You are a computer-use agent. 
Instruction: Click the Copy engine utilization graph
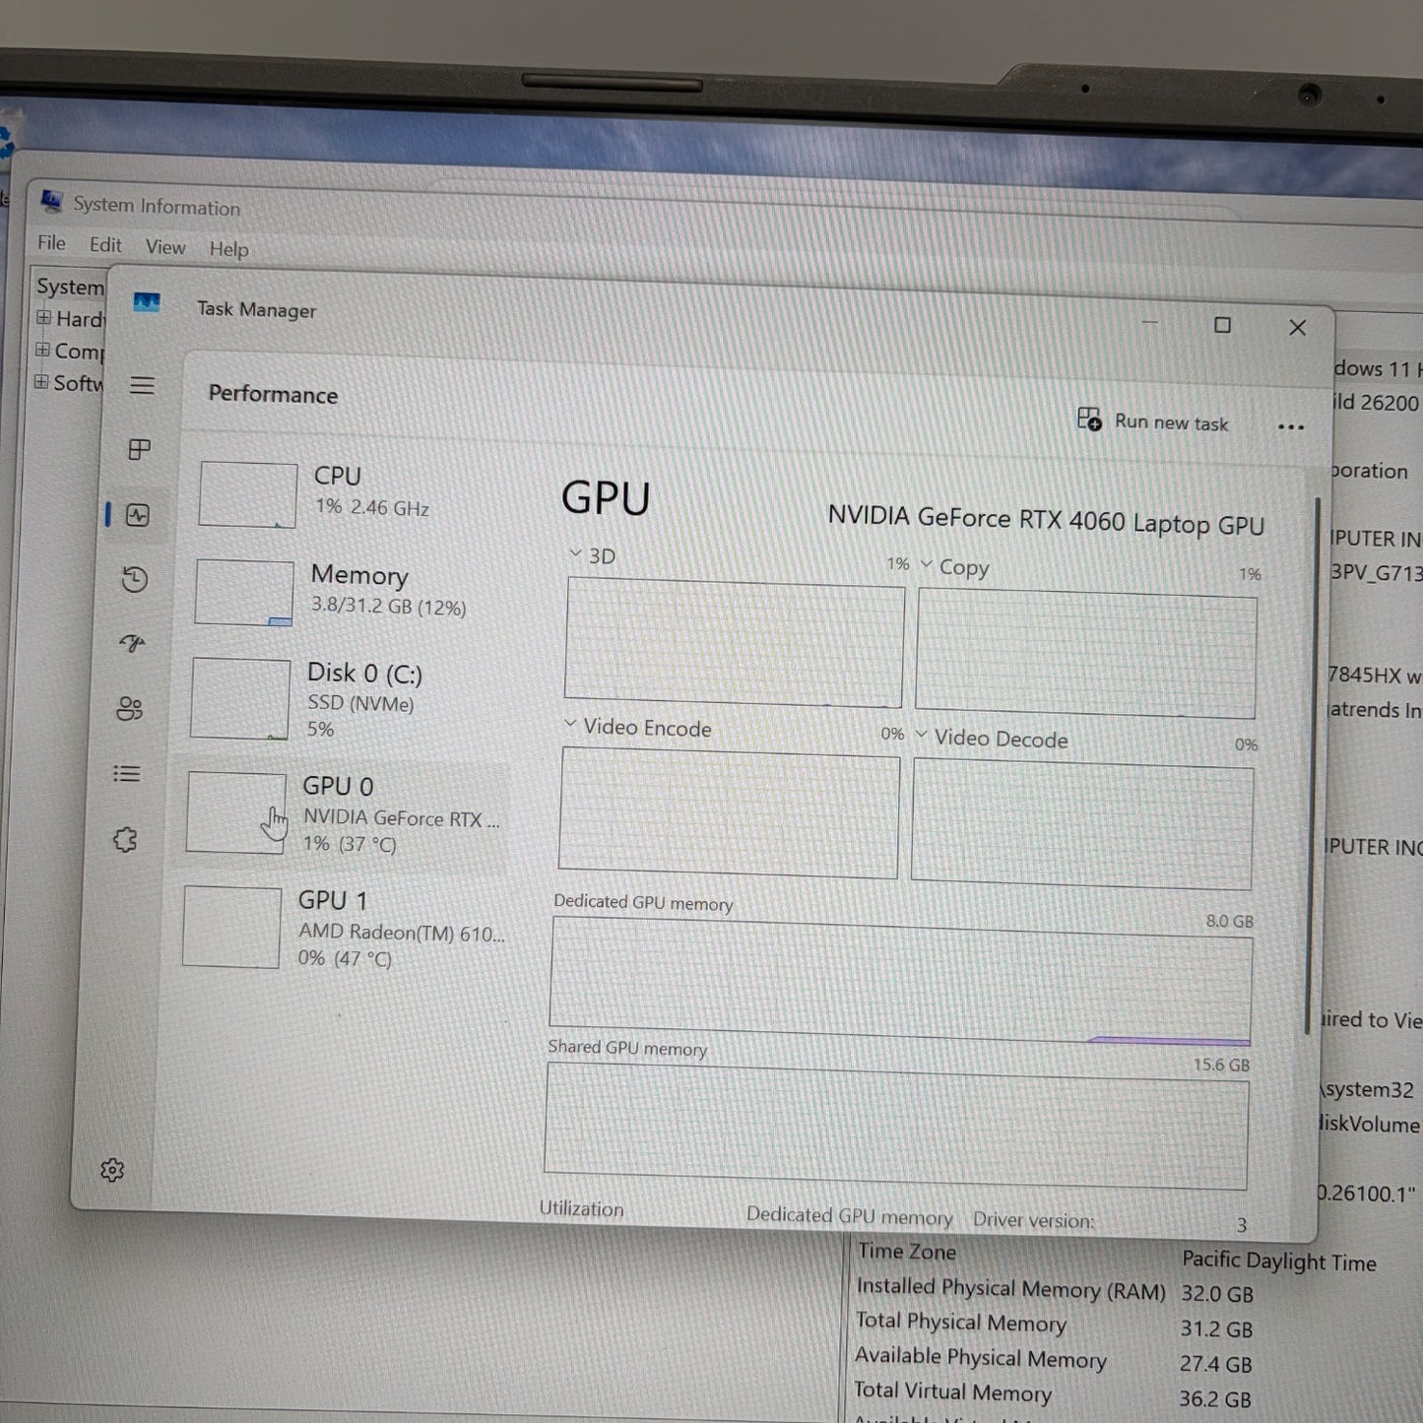tap(1086, 653)
